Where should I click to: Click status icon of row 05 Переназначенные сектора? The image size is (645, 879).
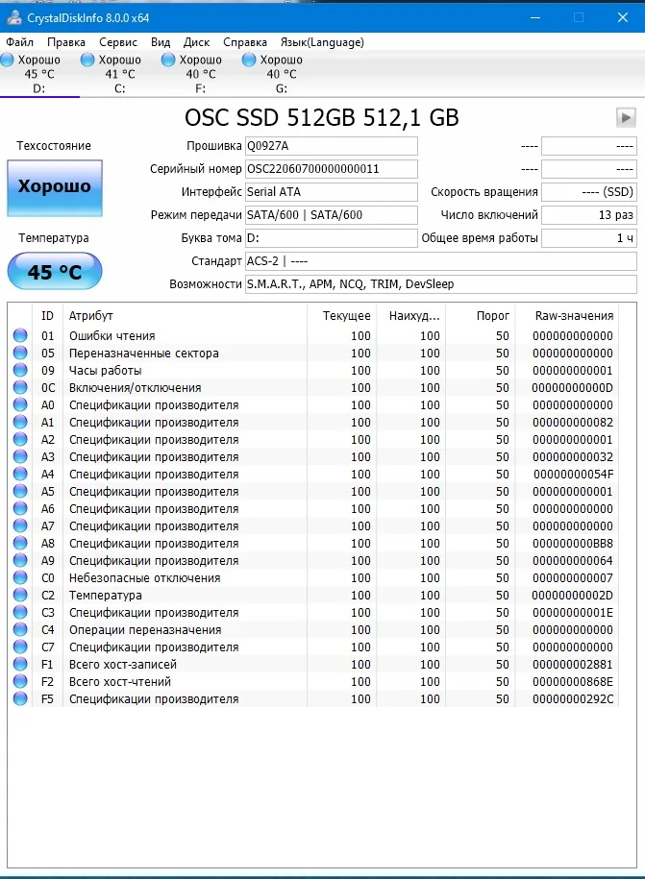(20, 353)
